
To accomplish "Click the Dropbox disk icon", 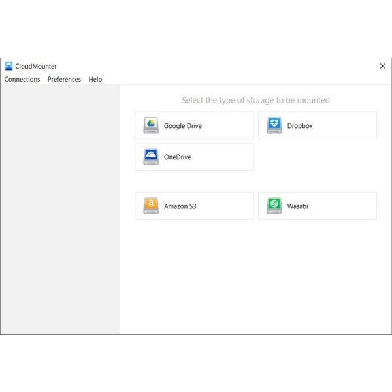I will [274, 125].
